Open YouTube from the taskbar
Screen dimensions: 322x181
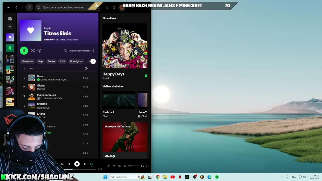tap(173, 177)
